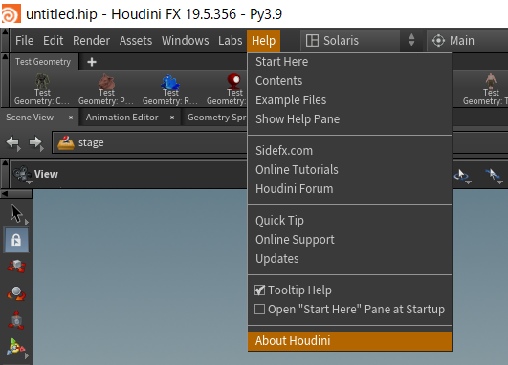Open the Windows menu

coord(186,41)
